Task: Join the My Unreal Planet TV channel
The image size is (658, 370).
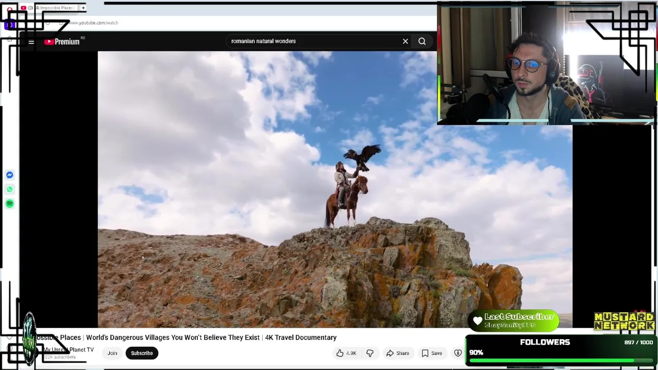Action: 112,353
